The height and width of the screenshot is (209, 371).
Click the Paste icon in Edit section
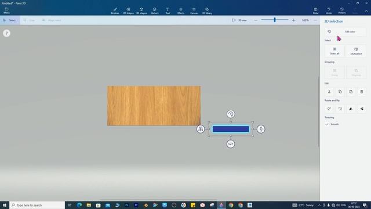coord(351,92)
